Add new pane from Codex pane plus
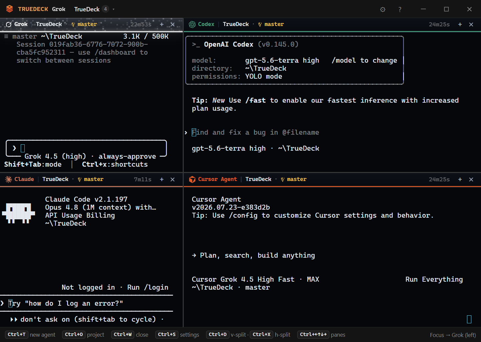This screenshot has width=481, height=342. point(460,24)
